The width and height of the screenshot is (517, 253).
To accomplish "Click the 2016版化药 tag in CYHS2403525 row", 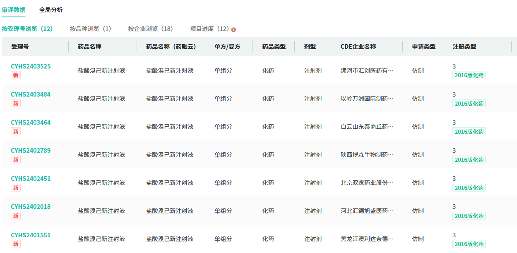I will point(469,75).
